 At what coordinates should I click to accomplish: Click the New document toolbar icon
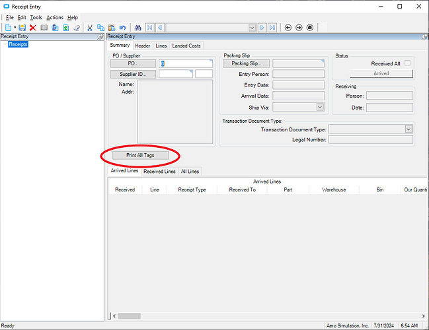point(8,28)
